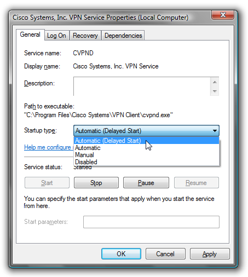Collapse the Startup type combo box arrow
This screenshot has width=248, height=277.
point(215,131)
